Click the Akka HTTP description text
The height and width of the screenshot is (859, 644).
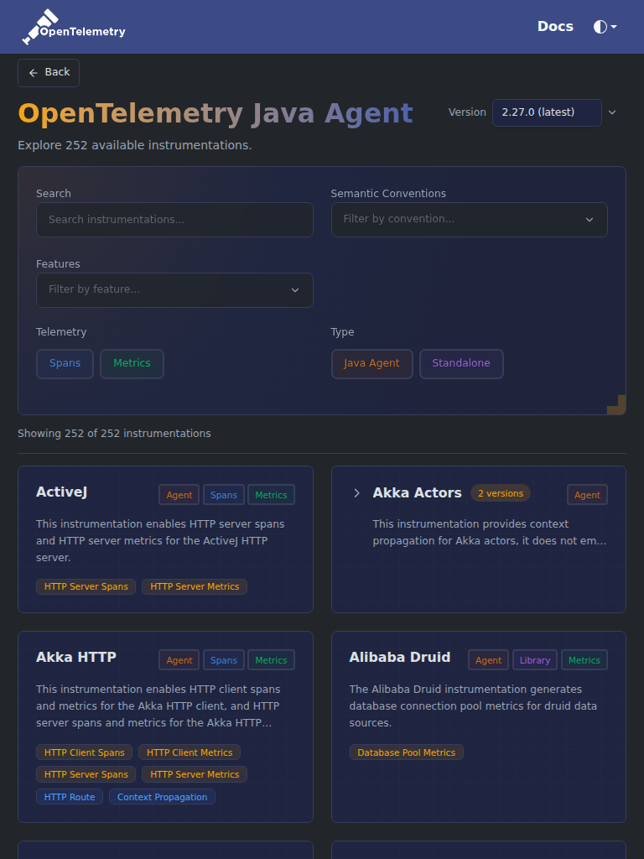(x=158, y=706)
